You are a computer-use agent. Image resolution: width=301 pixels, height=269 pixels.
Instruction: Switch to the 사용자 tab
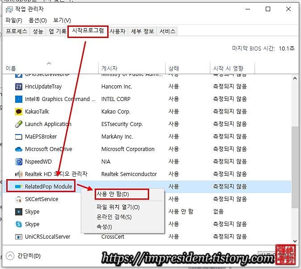tap(117, 31)
